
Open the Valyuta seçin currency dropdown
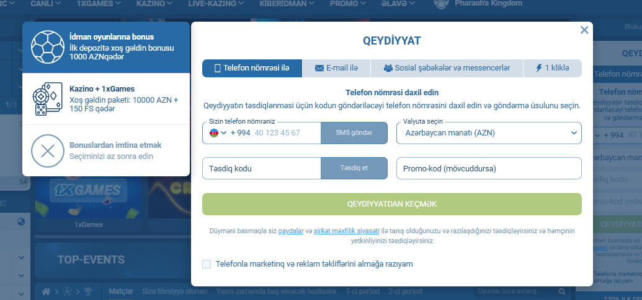(489, 132)
